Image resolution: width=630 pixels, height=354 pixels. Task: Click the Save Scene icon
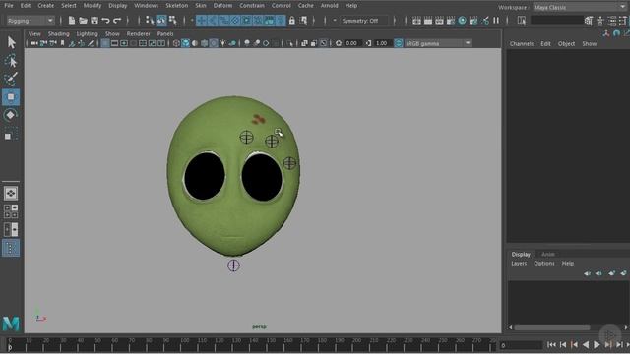94,20
